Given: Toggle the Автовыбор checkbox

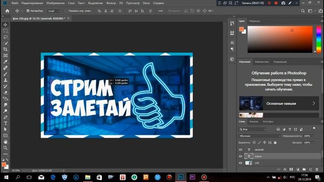Looking at the screenshot, I should [x=28, y=11].
